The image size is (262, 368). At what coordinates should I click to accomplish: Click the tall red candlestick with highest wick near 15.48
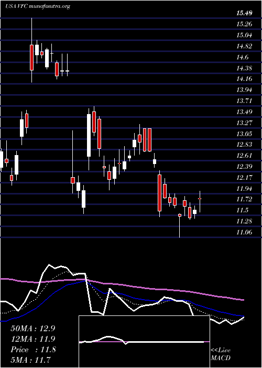(31, 50)
